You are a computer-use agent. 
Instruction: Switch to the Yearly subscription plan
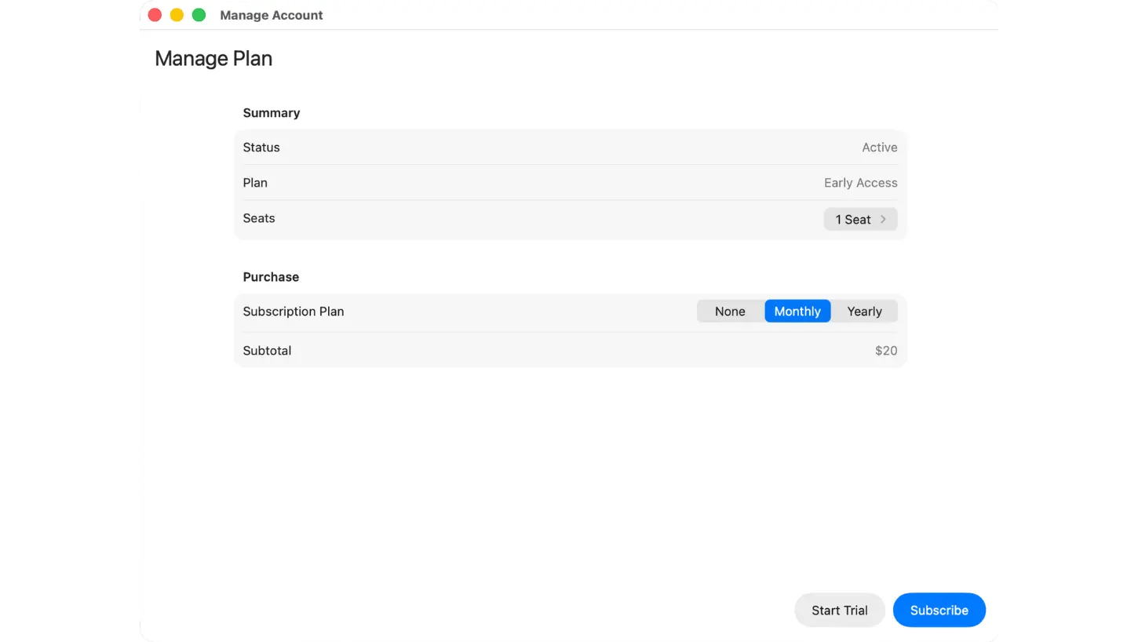864,312
